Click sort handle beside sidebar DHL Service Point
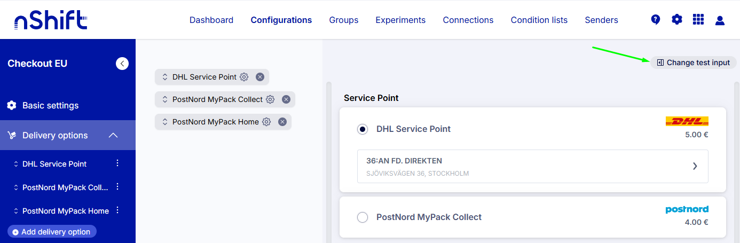The height and width of the screenshot is (243, 740). [16, 164]
